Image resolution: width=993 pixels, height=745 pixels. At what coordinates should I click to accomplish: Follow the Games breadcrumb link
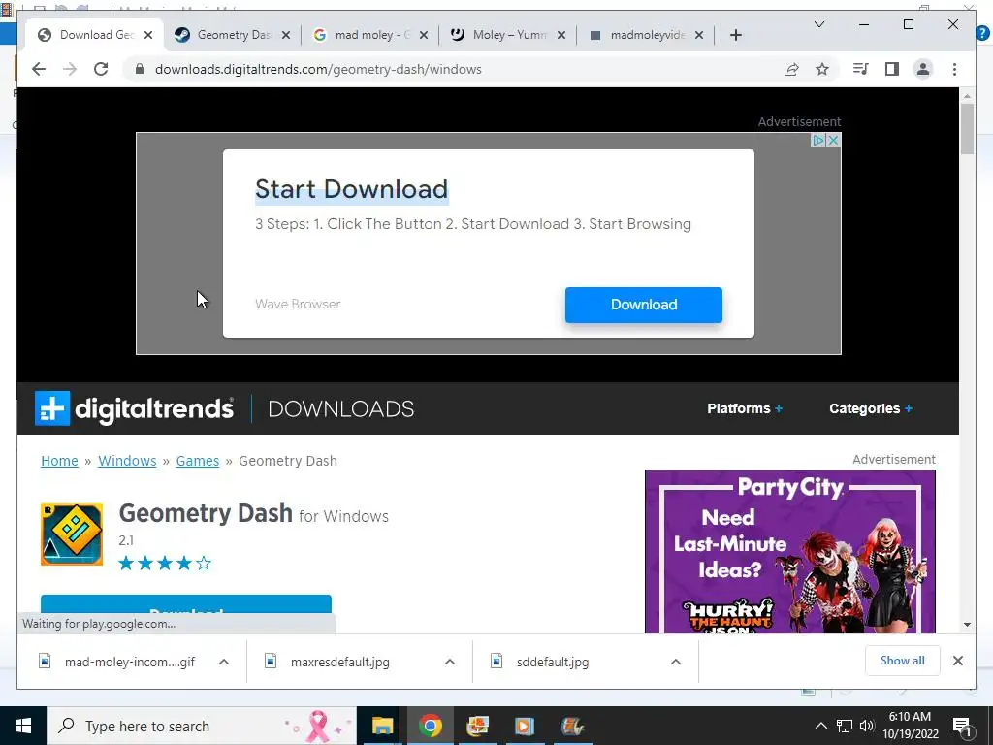tap(198, 461)
